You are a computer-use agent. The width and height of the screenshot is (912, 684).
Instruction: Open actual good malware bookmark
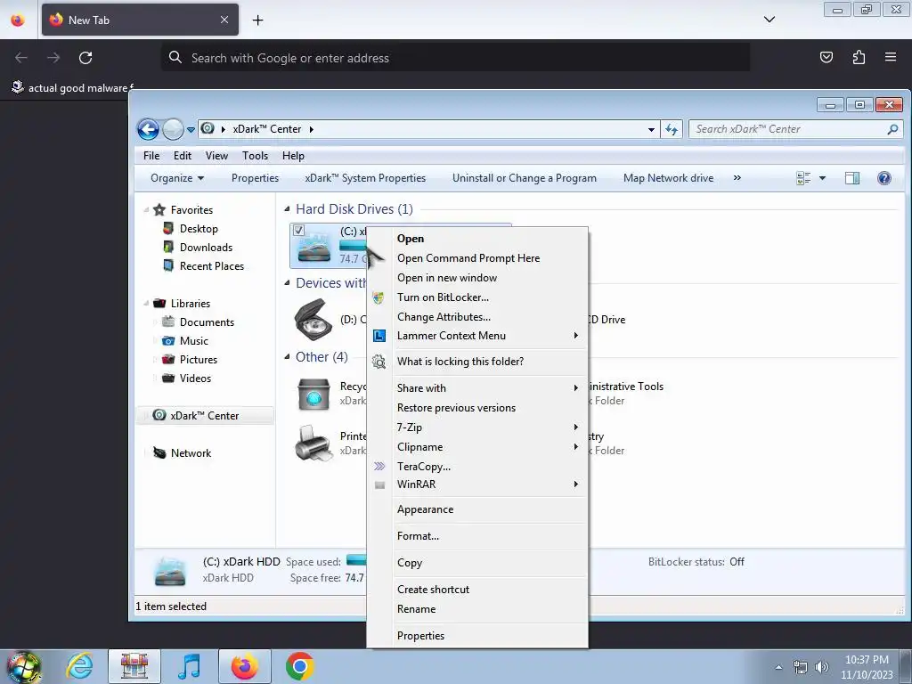(x=72, y=88)
